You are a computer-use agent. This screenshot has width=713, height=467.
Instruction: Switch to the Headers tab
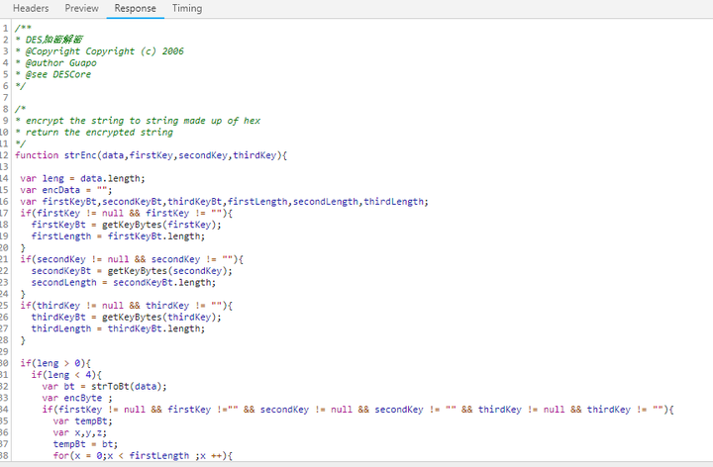pos(31,8)
